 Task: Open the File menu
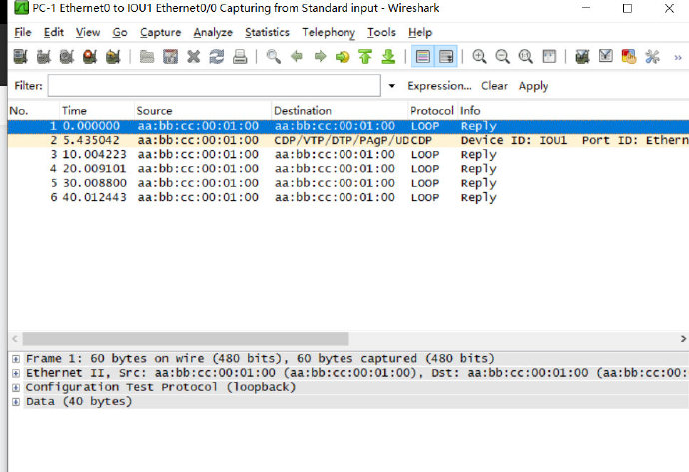coord(23,33)
